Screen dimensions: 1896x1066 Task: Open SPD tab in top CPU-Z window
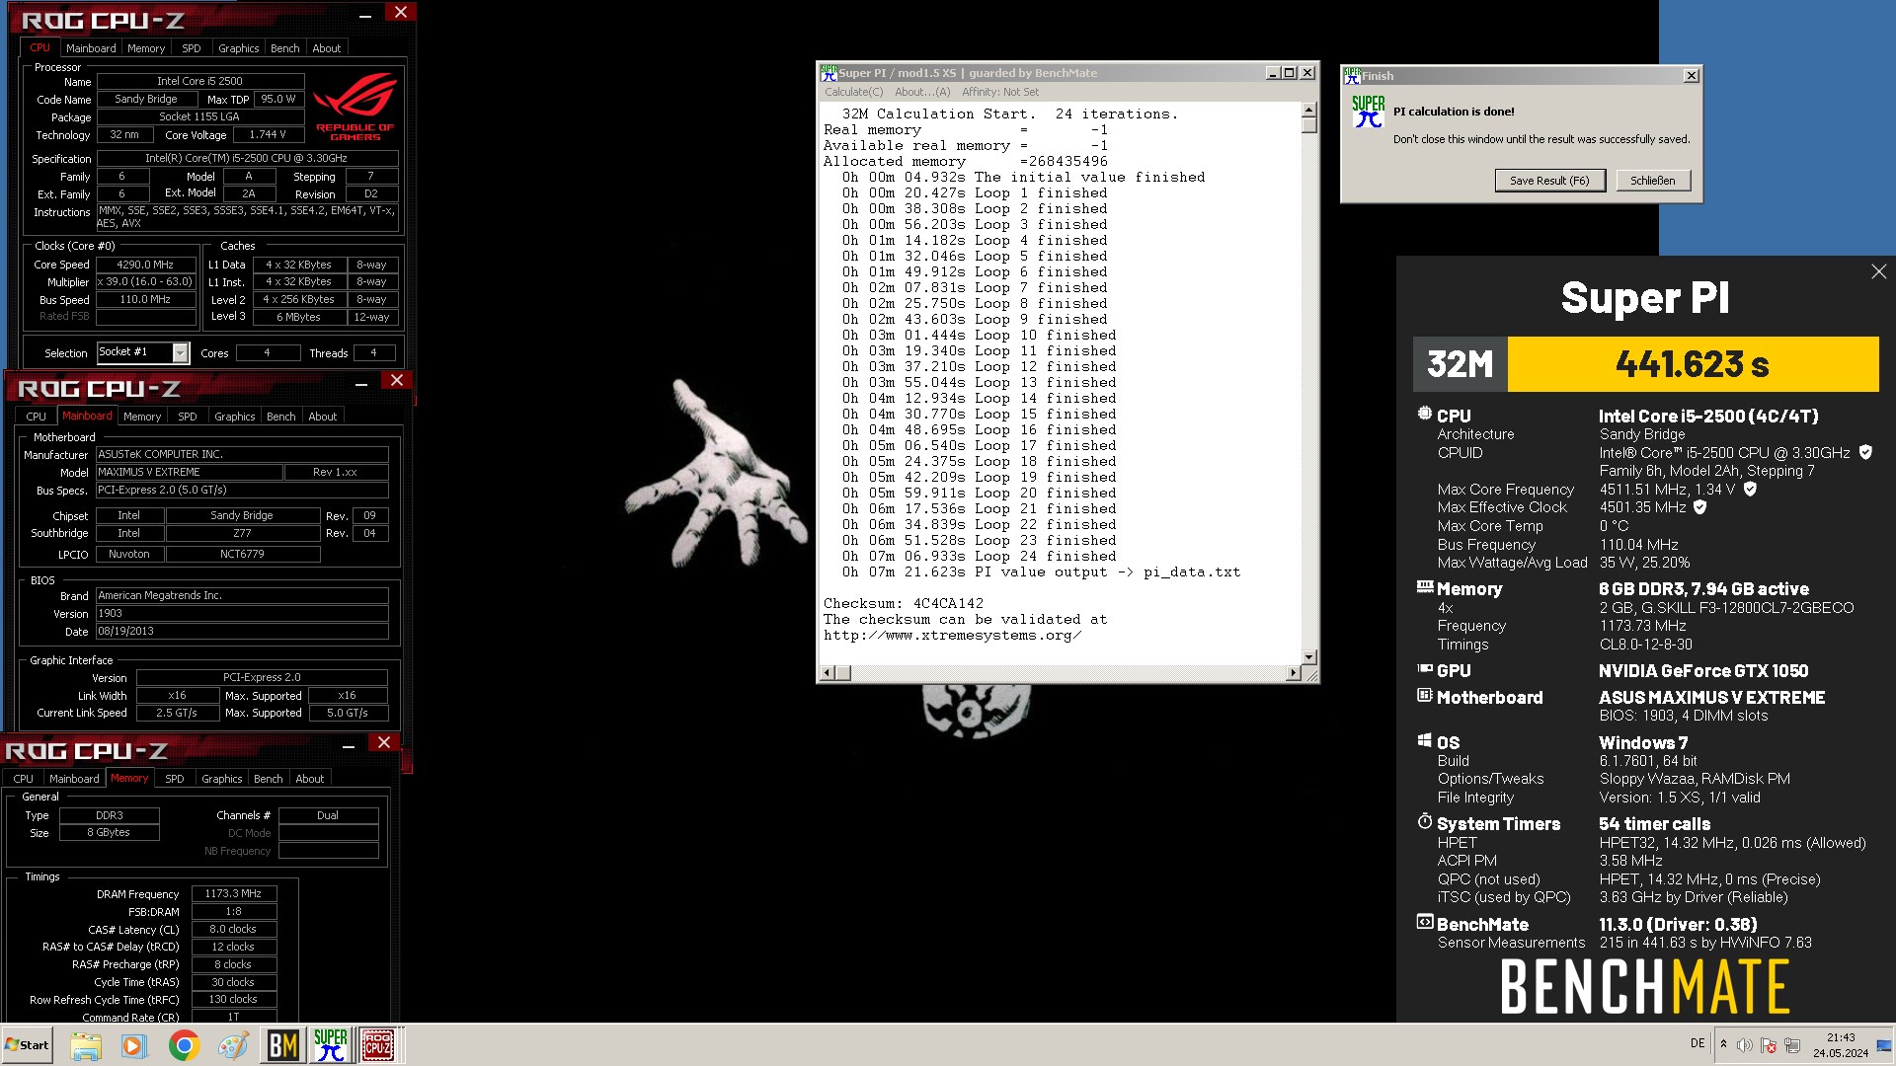(x=192, y=48)
